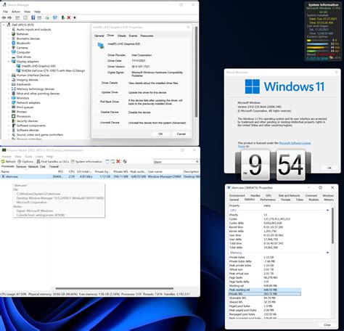Click green update driver icon in Device Manager toolbar
This screenshot has width=344, height=331.
tap(62, 17)
